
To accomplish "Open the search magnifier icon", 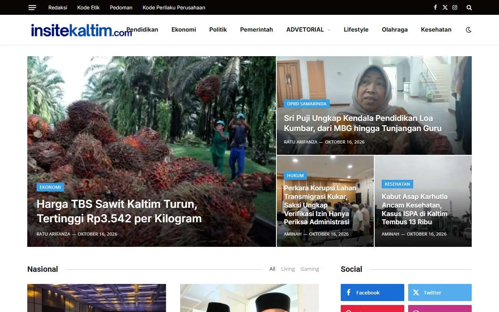I will pos(469,7).
